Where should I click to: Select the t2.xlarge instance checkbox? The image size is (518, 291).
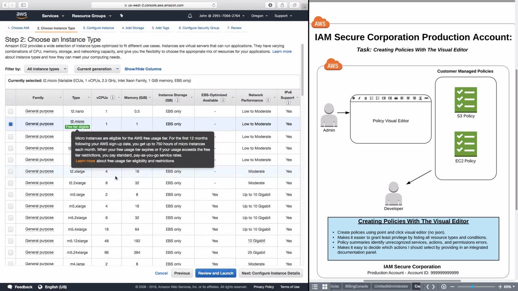[x=11, y=171]
